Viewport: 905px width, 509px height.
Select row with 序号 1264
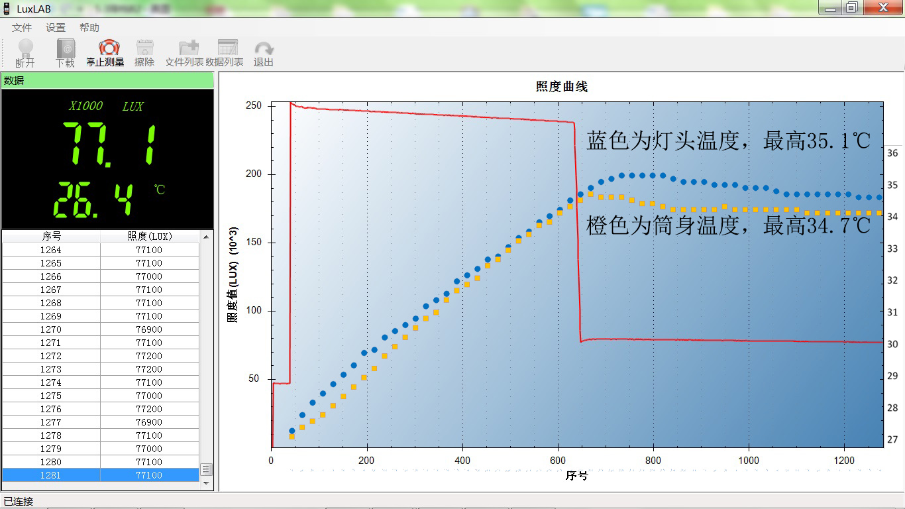[x=101, y=250]
